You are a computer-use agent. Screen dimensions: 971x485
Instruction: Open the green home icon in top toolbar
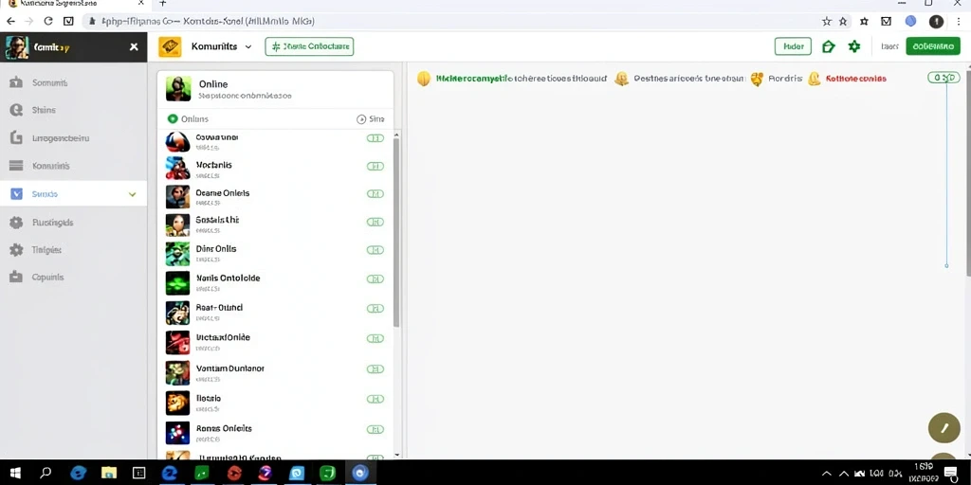click(828, 46)
